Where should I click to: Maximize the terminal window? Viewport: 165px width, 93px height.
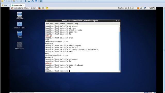coord(116,21)
